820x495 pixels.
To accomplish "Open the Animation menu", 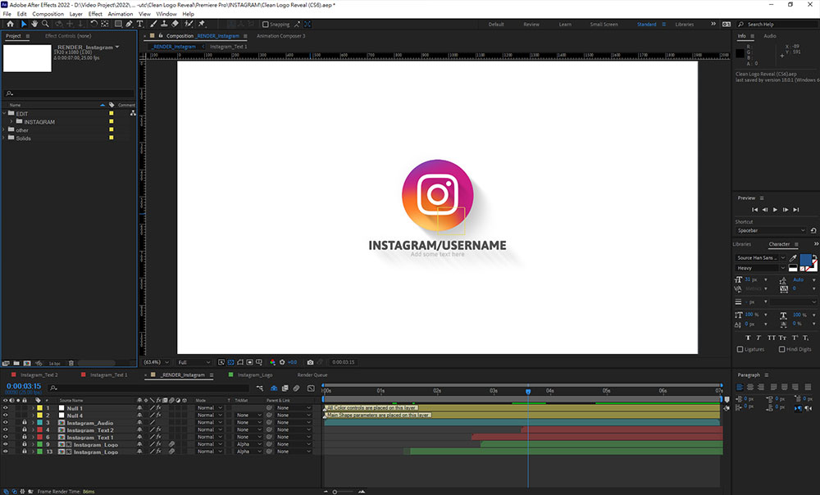I will point(121,14).
